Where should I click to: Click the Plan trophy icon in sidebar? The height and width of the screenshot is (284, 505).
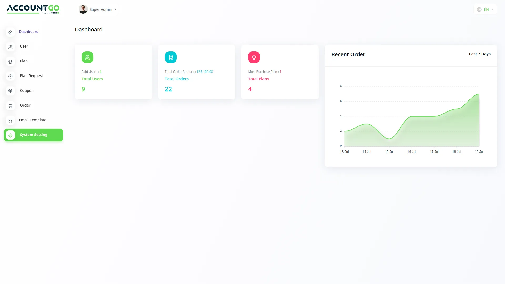pos(10,62)
